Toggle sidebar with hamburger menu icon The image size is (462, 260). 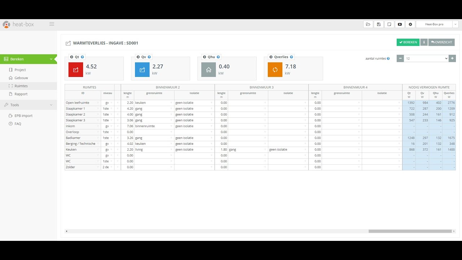point(52,24)
